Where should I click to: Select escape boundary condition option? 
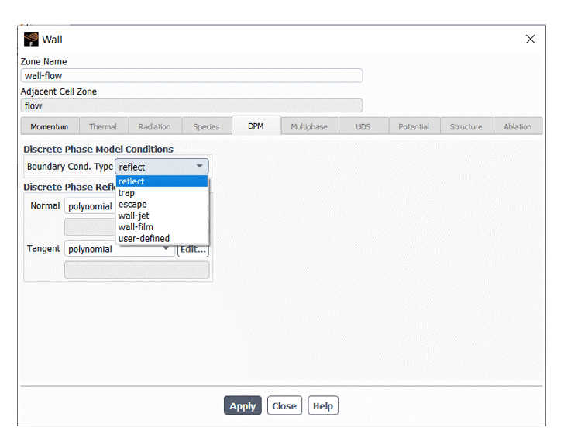(132, 205)
